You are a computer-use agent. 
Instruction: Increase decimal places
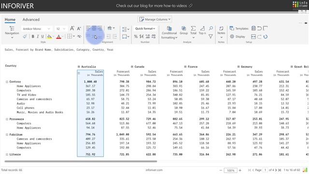point(148,37)
